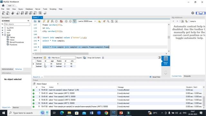Export recordset to external file icon
The height and width of the screenshot is (116, 206).
84,58
